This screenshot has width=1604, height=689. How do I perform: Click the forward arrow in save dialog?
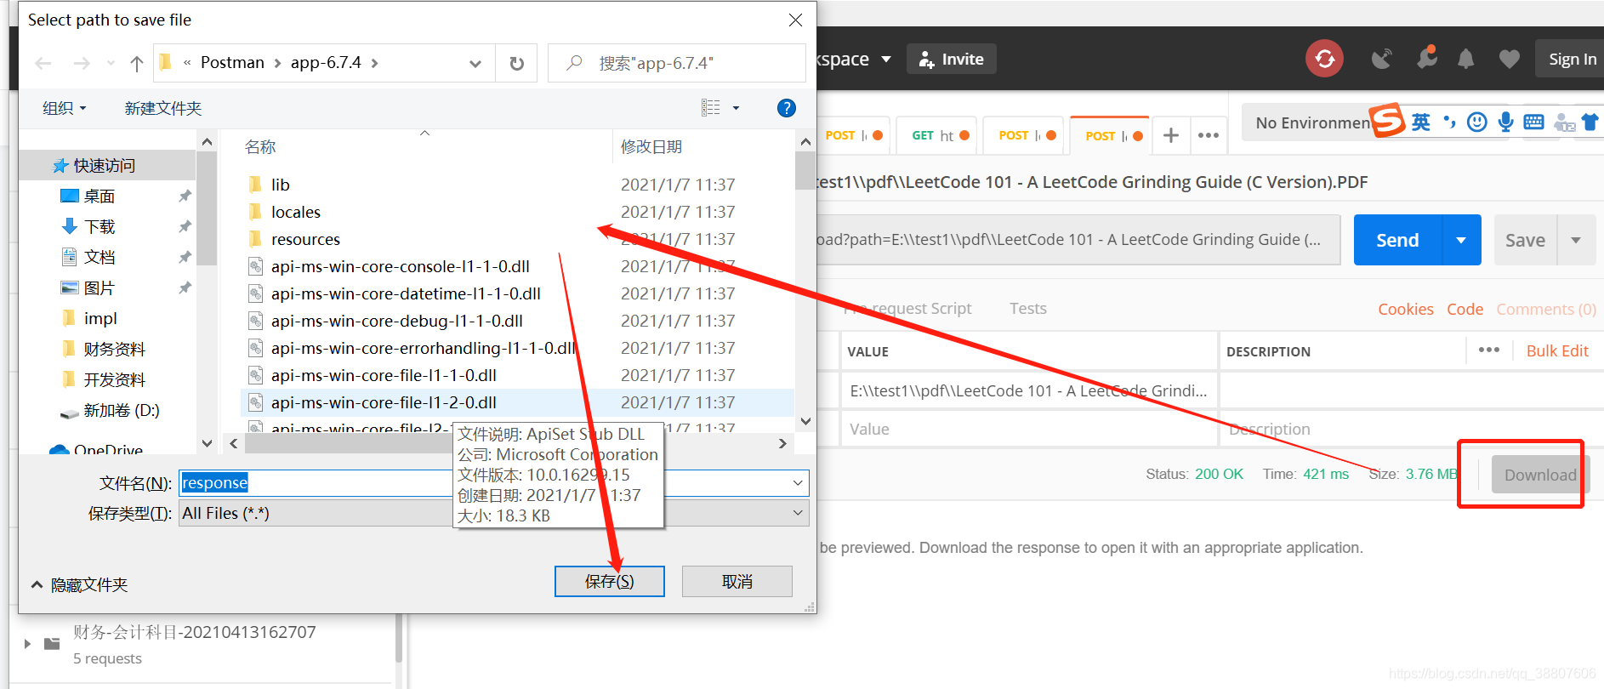click(82, 63)
